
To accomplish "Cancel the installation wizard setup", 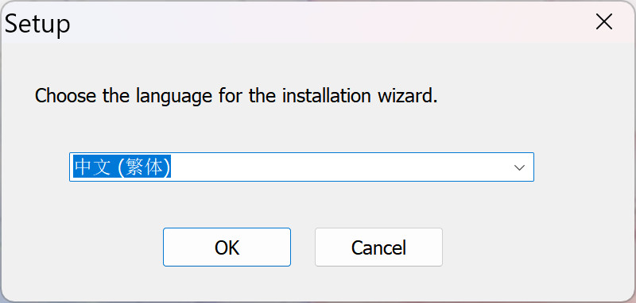I will (x=378, y=247).
